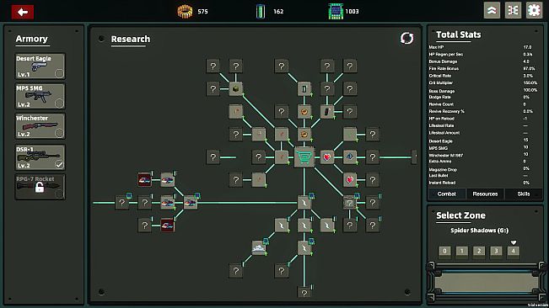Viewport: 549px width, 308px height.
Task: Select the cloud research node
Action: [259, 248]
